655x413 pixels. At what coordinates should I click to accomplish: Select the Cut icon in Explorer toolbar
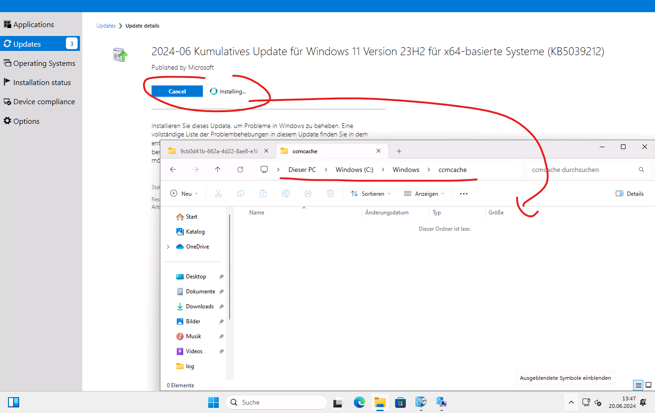[x=218, y=193]
